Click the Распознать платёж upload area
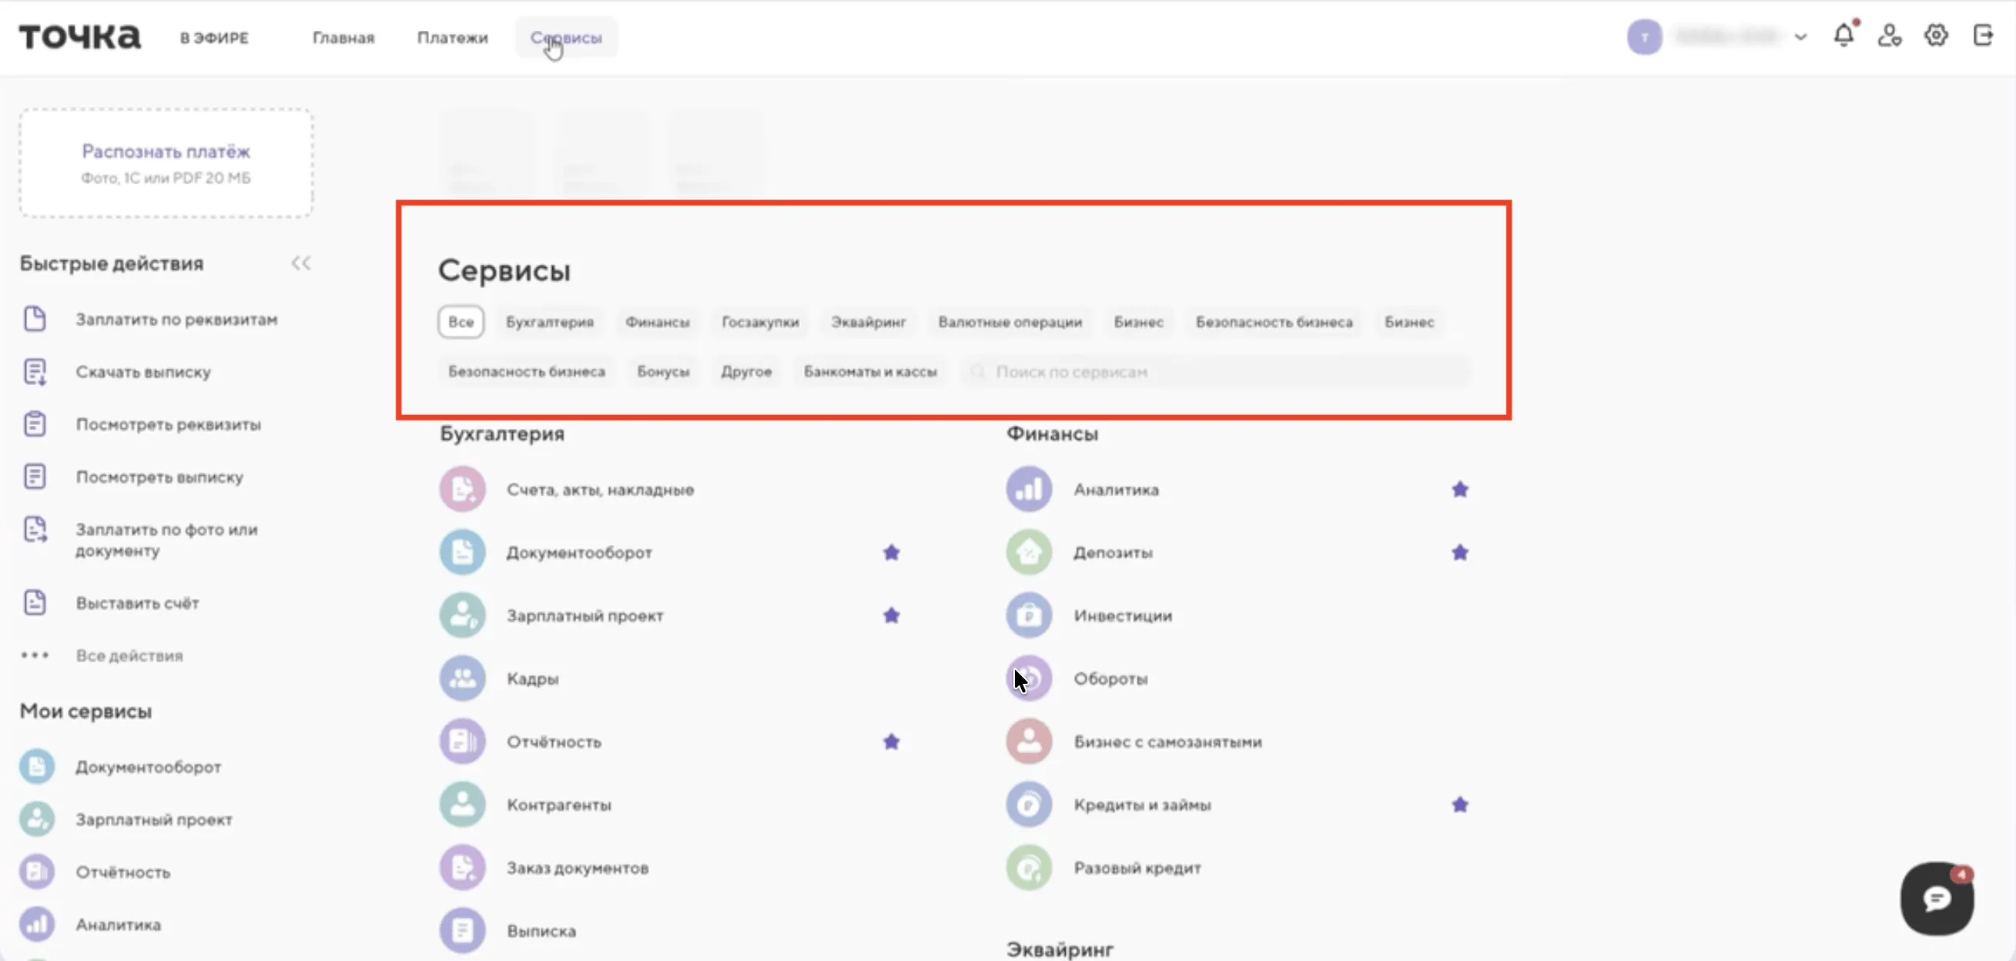Image resolution: width=2016 pixels, height=961 pixels. [166, 162]
